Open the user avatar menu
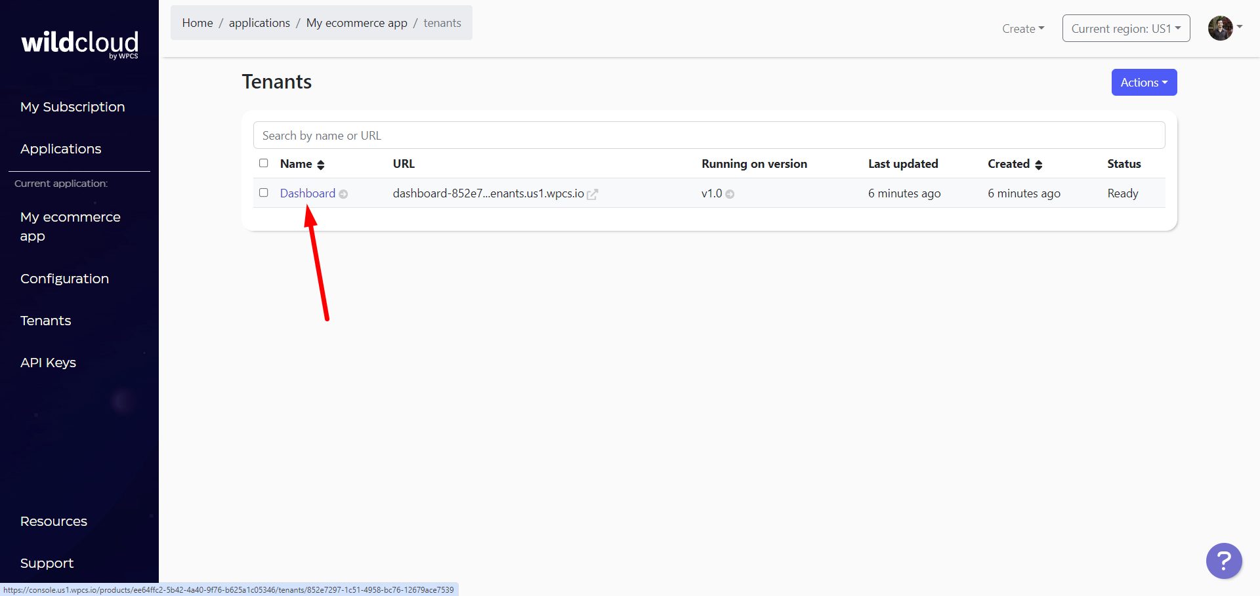Viewport: 1260px width, 596px height. pyautogui.click(x=1225, y=28)
